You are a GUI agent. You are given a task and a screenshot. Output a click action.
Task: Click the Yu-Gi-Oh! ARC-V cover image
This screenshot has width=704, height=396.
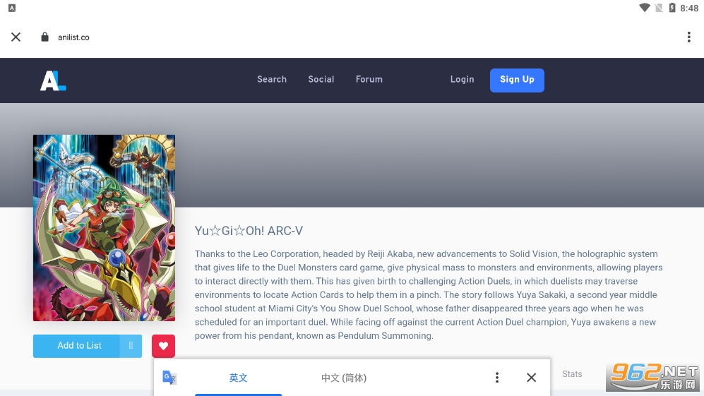click(105, 227)
